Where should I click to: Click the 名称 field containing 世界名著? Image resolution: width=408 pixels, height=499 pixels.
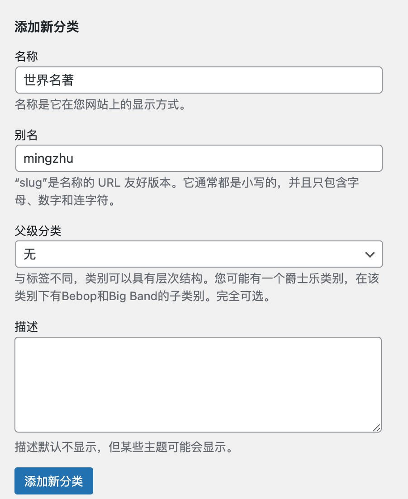pos(199,80)
